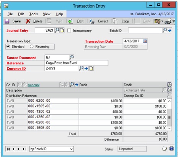Click the window note icon near help
This screenshot has width=178, height=157.
pyautogui.click(x=165, y=149)
